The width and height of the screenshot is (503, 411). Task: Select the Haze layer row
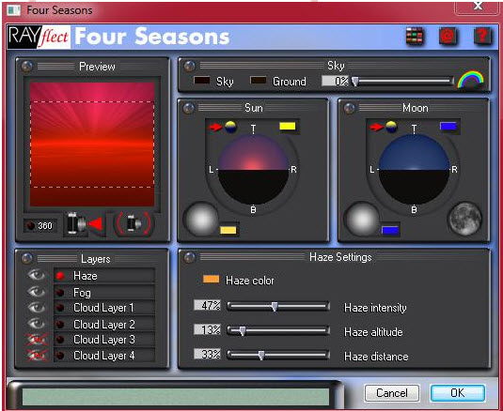(x=104, y=276)
